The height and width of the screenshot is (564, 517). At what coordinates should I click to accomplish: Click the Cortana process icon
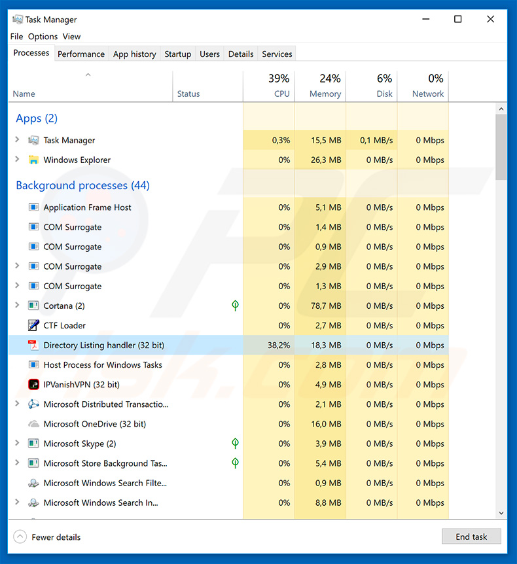tap(33, 306)
